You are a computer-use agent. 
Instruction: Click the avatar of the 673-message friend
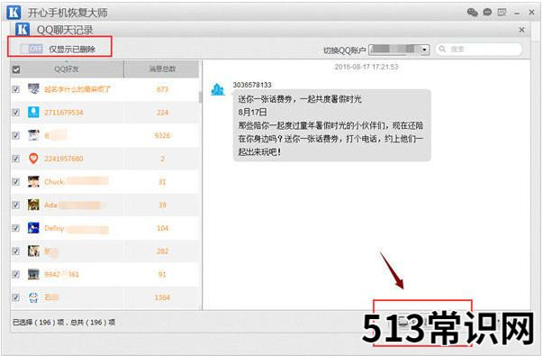(33, 89)
